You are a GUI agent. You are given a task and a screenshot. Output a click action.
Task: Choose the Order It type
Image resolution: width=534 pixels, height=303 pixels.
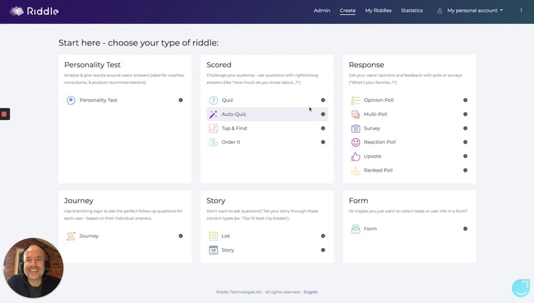[231, 142]
